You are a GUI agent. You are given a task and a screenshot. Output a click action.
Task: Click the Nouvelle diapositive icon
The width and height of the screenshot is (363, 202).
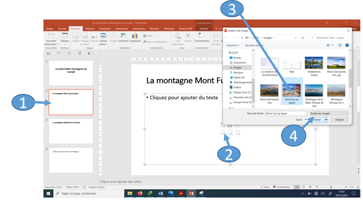51,36
